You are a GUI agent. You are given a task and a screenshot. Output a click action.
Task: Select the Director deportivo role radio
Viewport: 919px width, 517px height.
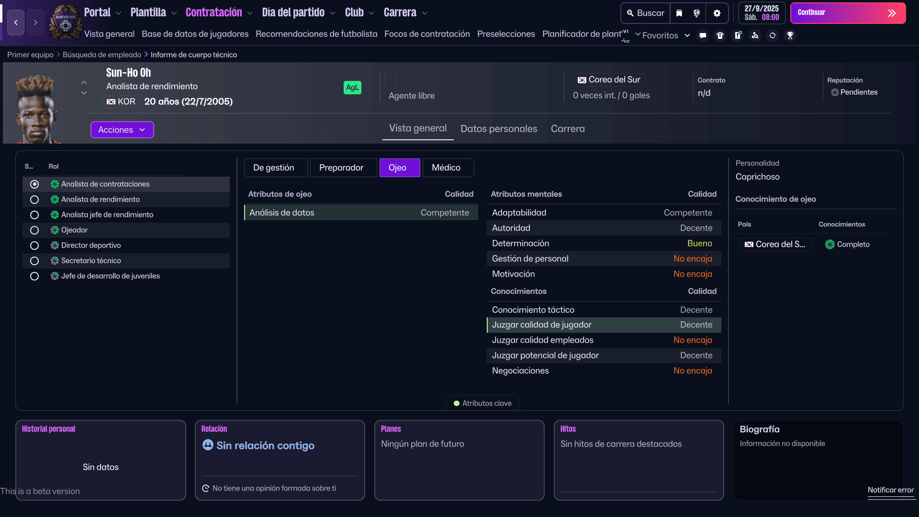[x=34, y=246]
